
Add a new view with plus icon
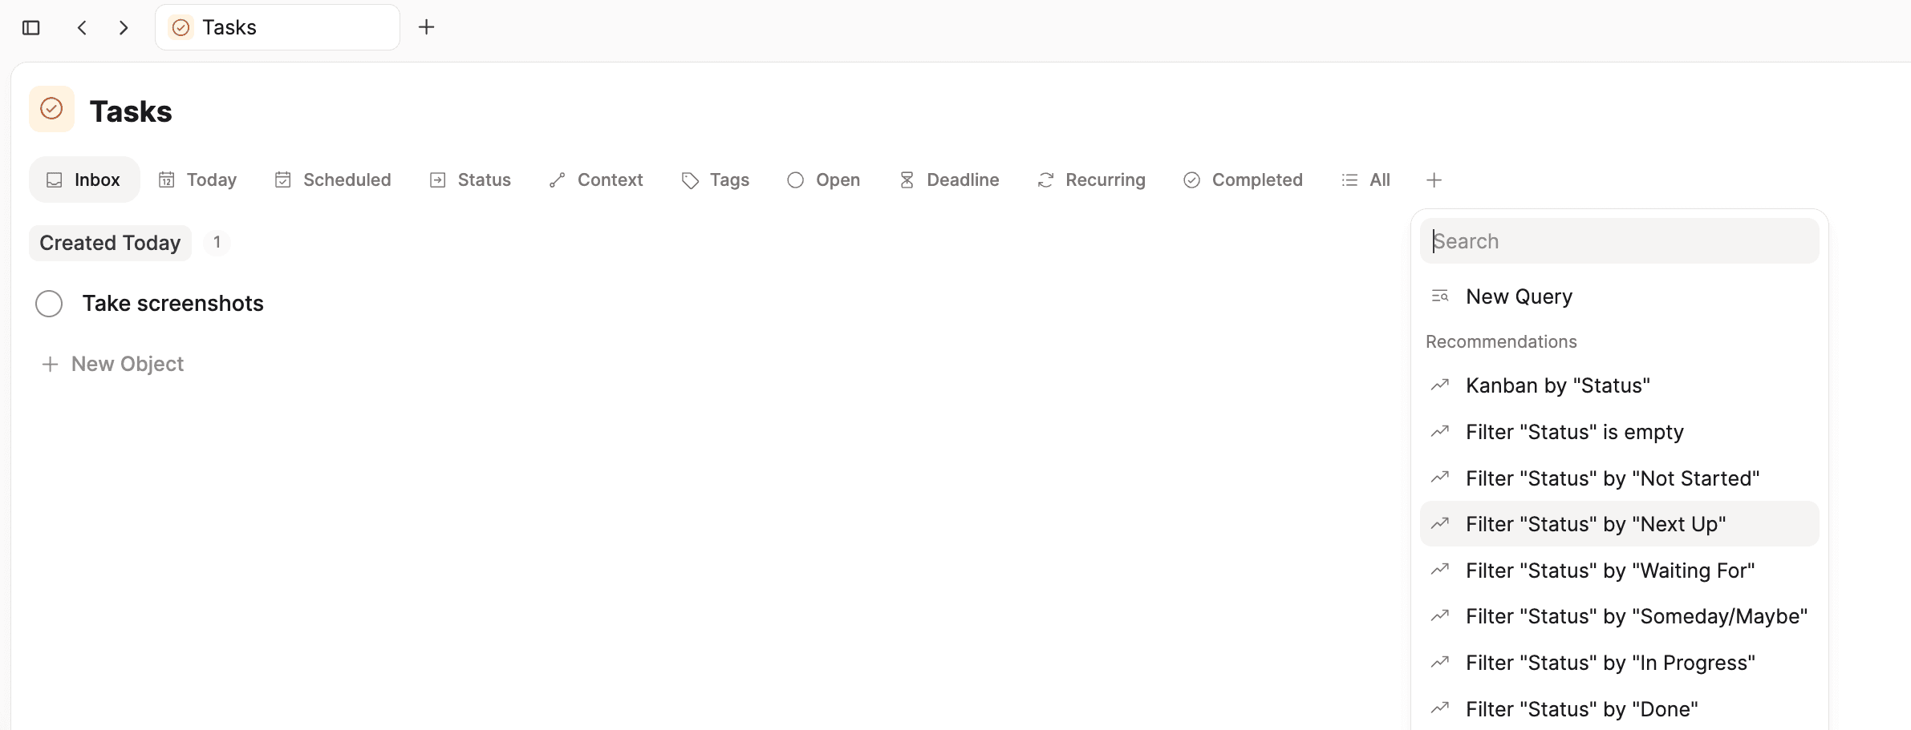[x=1434, y=180]
